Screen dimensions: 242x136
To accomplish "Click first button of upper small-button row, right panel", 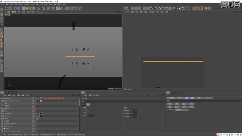I will coord(170,104).
